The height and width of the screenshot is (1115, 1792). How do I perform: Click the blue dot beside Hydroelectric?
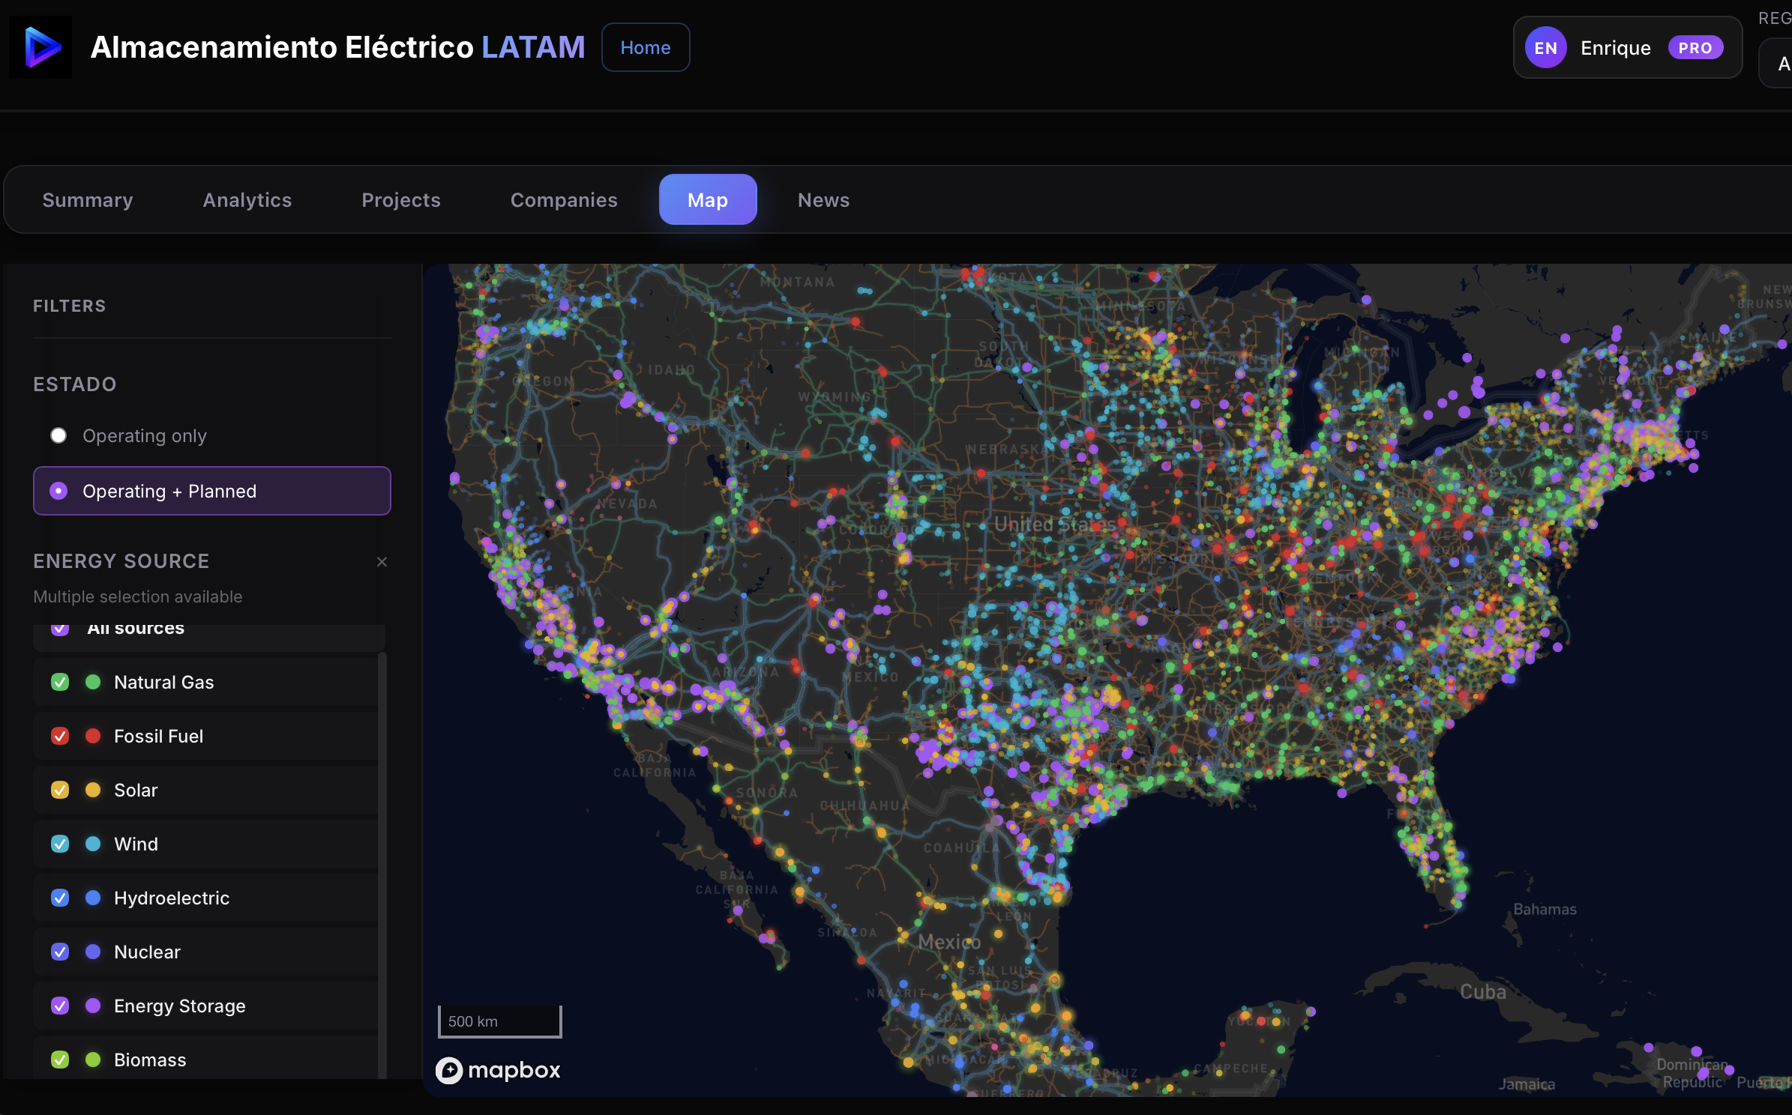coord(92,898)
